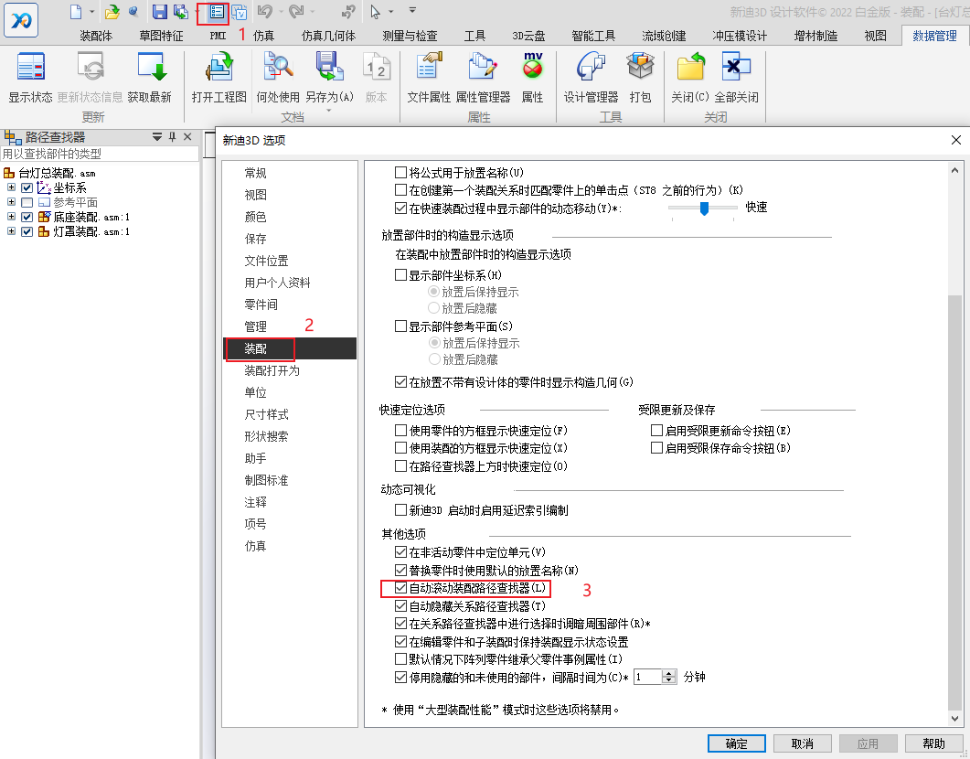
Task: Click the application logo button
Action: coord(21,20)
